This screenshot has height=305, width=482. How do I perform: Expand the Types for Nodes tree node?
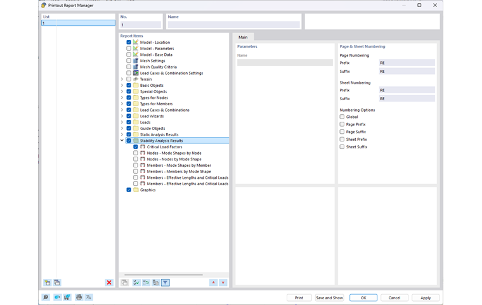tap(122, 98)
